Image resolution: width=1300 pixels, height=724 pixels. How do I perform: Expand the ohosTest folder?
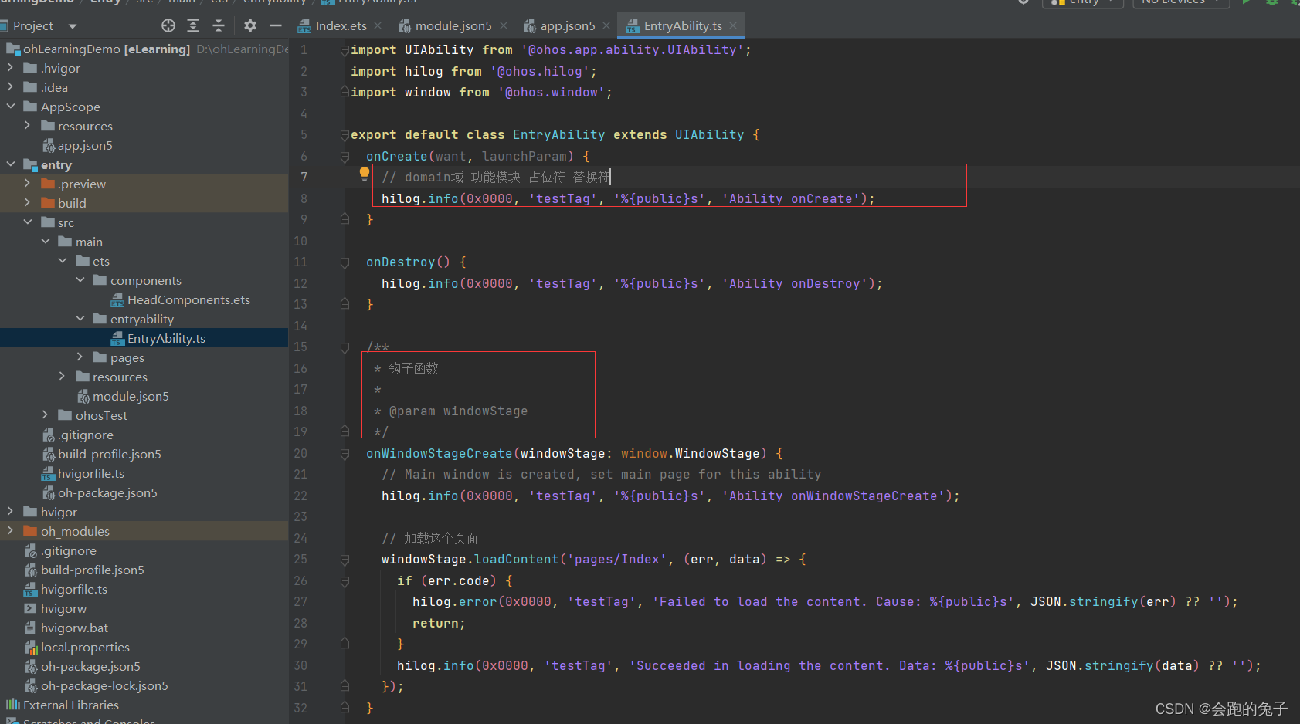click(x=45, y=415)
